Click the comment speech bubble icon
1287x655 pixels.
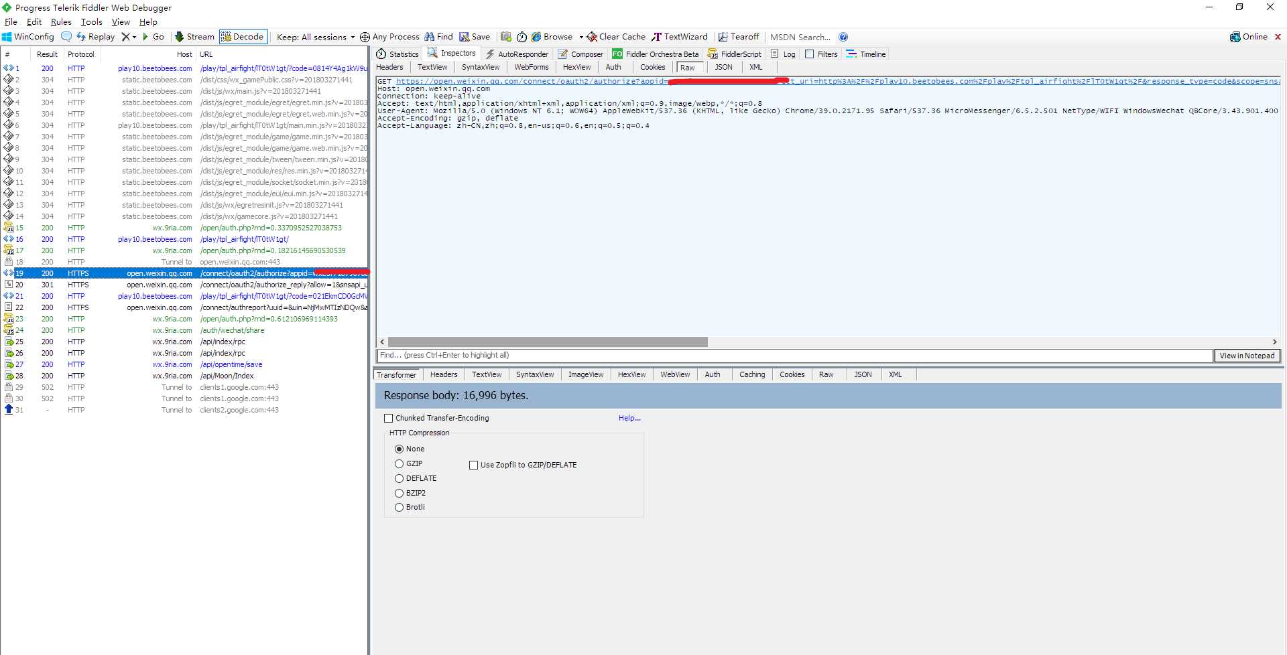click(66, 37)
